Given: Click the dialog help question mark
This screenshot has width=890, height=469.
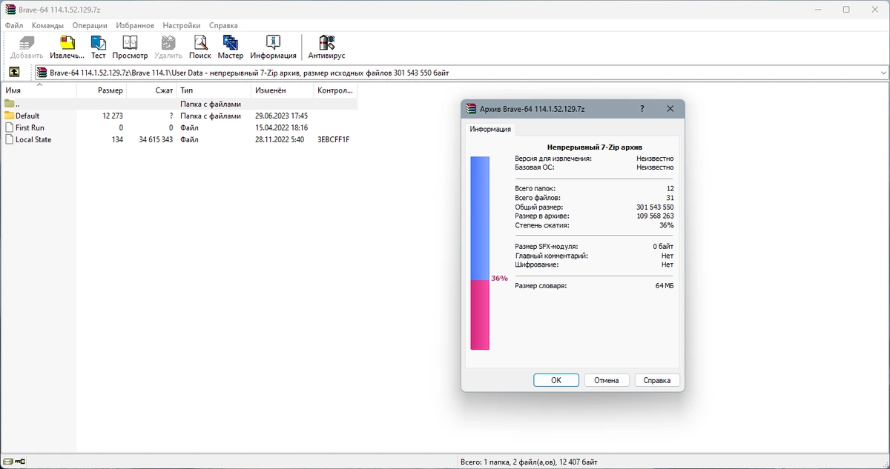Looking at the screenshot, I should 642,109.
